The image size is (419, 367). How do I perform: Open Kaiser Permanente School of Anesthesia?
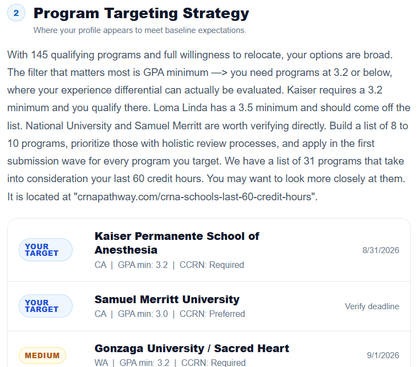pyautogui.click(x=177, y=243)
